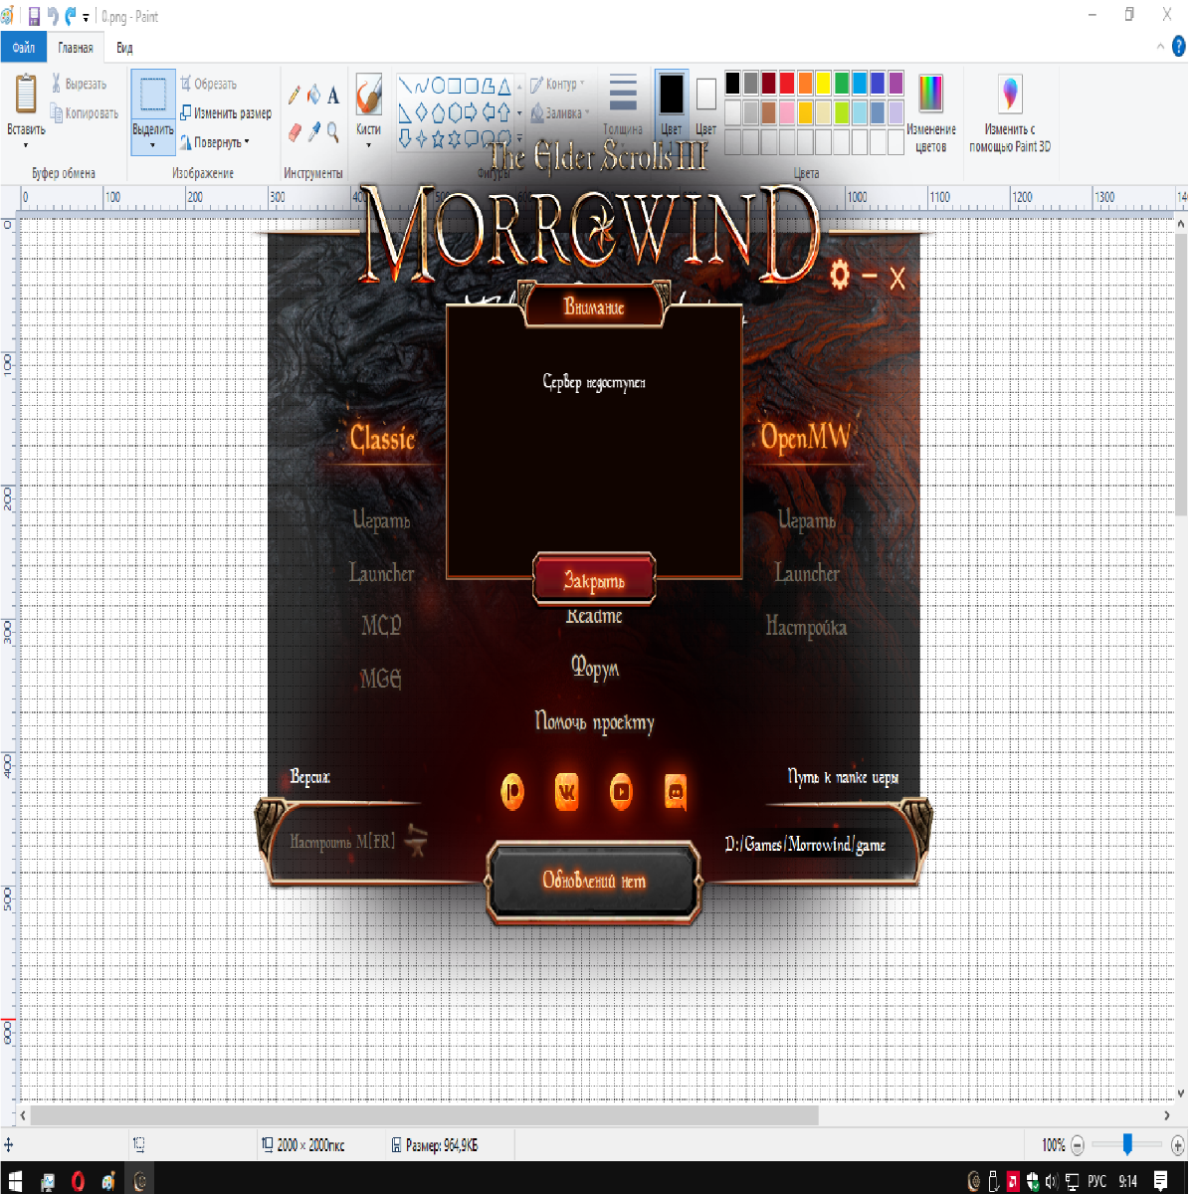Image resolution: width=1194 pixels, height=1194 pixels.
Task: Click MGE in Classic column
Action: coord(381,679)
